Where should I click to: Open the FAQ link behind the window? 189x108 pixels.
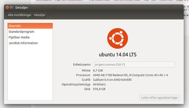(x=146, y=0)
